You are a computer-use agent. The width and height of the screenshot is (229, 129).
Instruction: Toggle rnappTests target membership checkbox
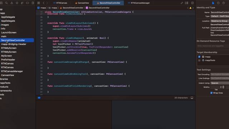(x=199, y=60)
